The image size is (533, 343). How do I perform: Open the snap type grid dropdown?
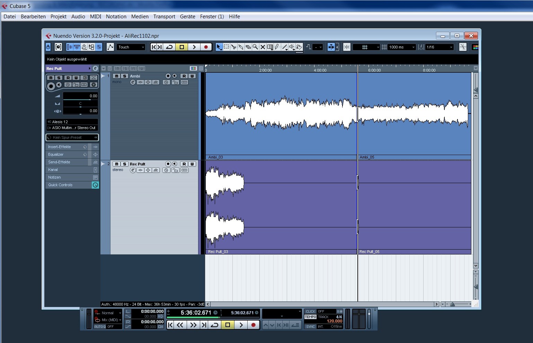[x=366, y=47]
